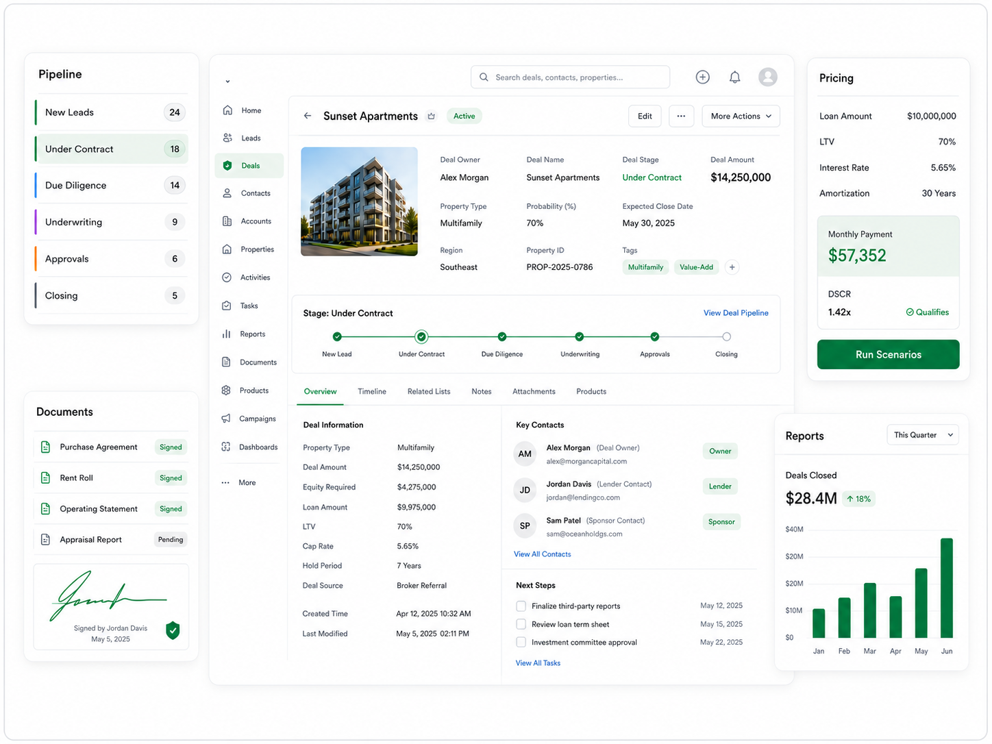Open the Related Lists tab

(429, 392)
